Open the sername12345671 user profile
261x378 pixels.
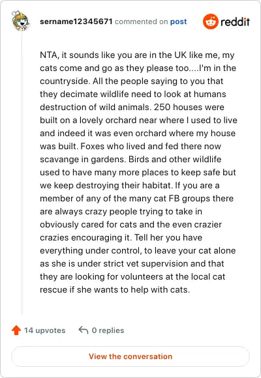coord(76,22)
